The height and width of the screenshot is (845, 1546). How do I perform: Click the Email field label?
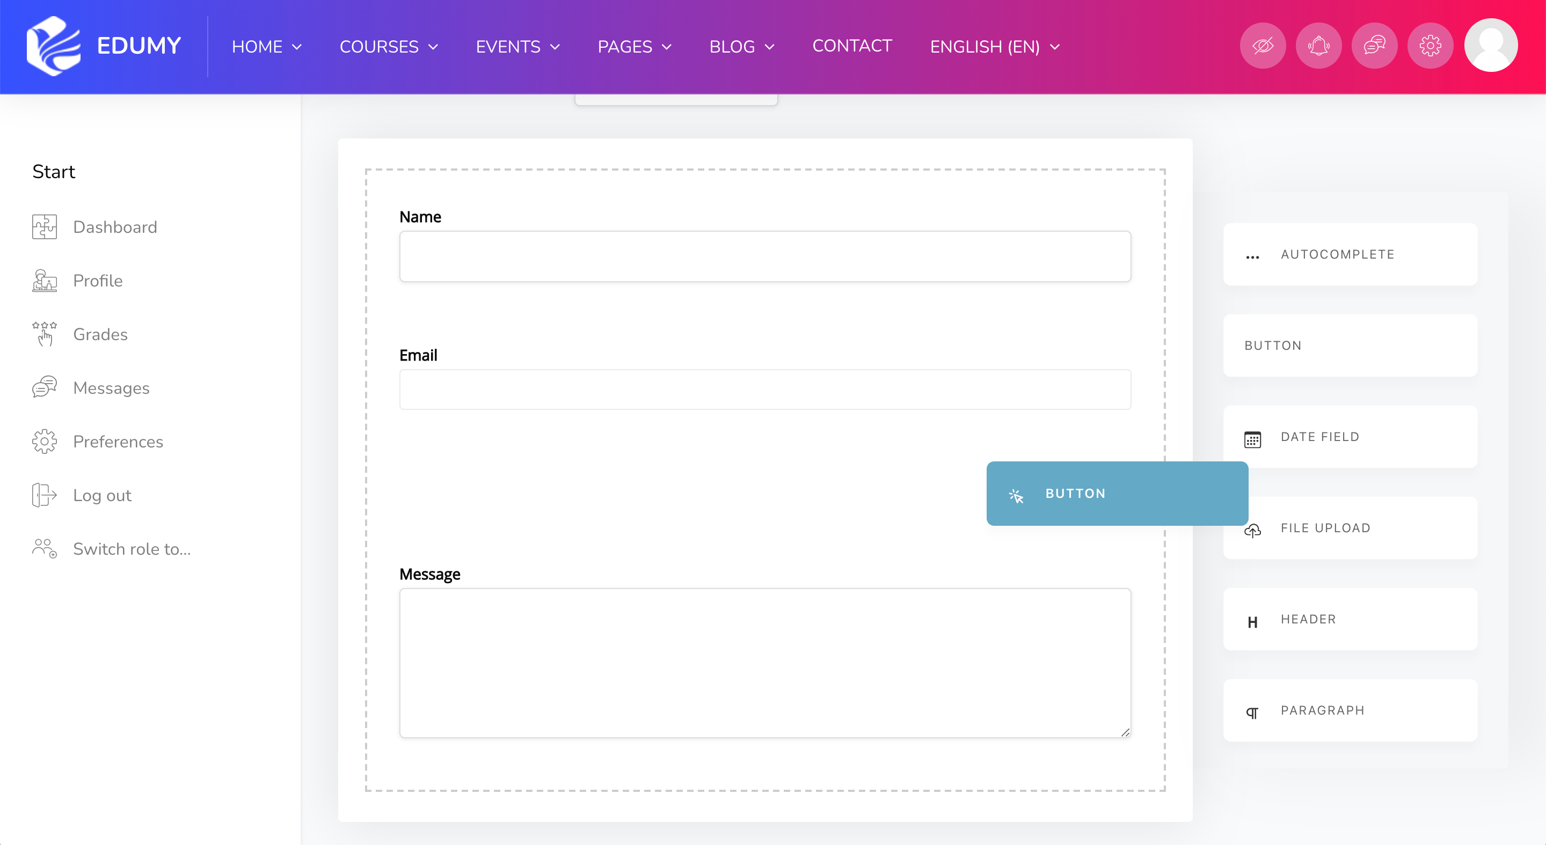click(418, 355)
